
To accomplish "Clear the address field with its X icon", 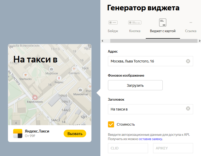I will [188, 61].
